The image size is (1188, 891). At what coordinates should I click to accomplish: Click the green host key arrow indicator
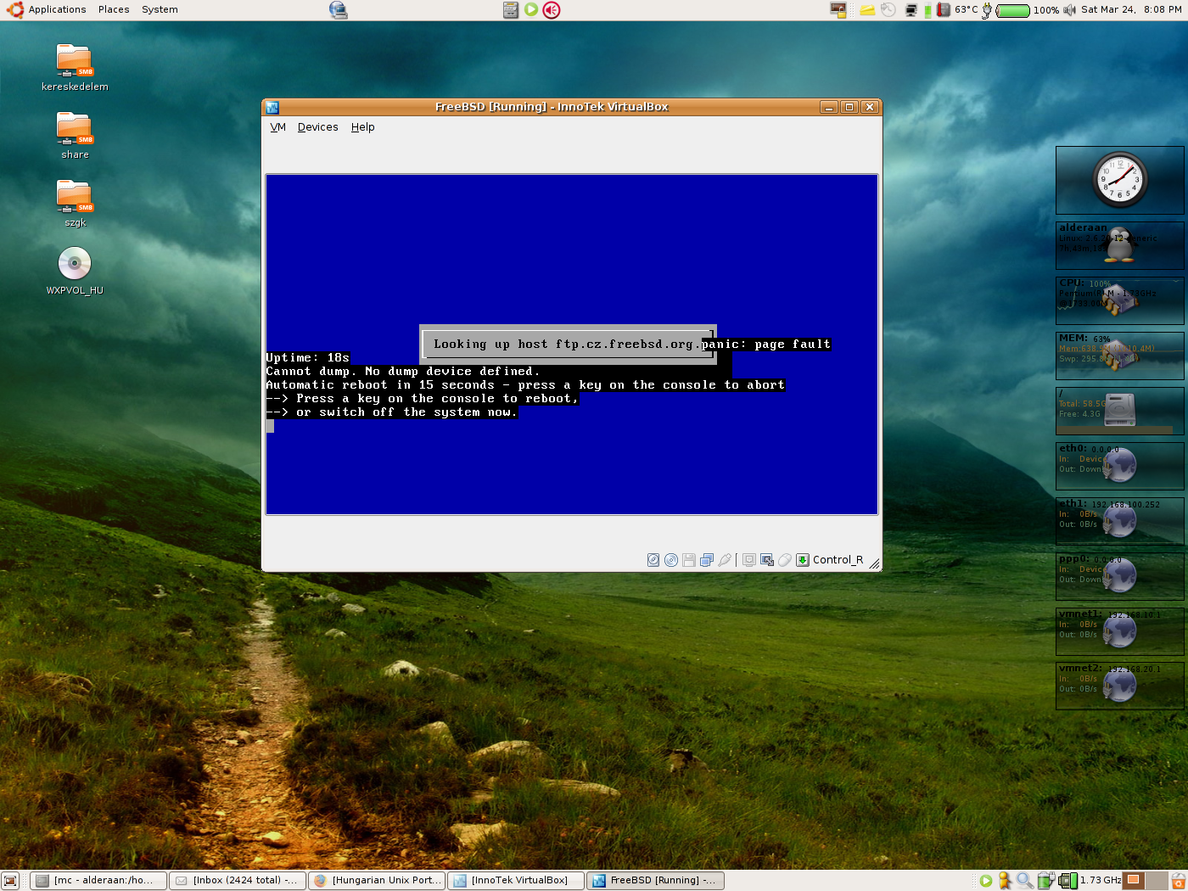pyautogui.click(x=803, y=560)
